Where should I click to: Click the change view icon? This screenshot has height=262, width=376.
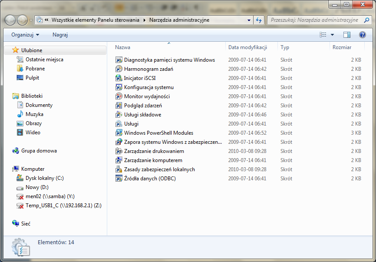pos(323,35)
